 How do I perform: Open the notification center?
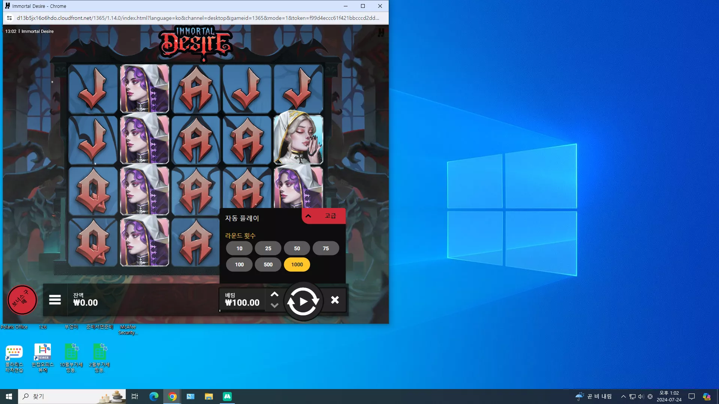tap(692, 397)
